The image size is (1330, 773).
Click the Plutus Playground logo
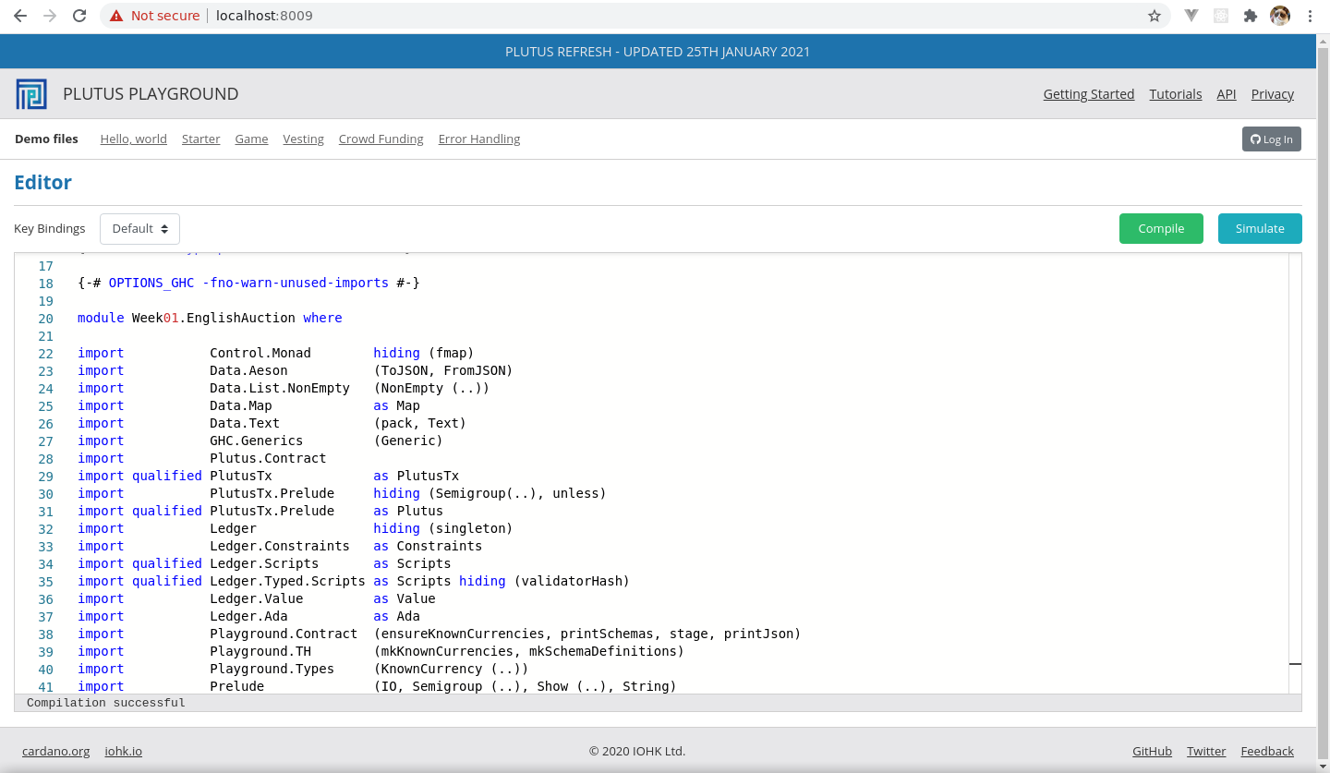pyautogui.click(x=31, y=94)
